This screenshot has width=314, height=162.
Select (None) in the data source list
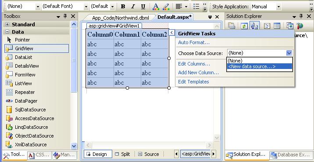click(x=260, y=61)
